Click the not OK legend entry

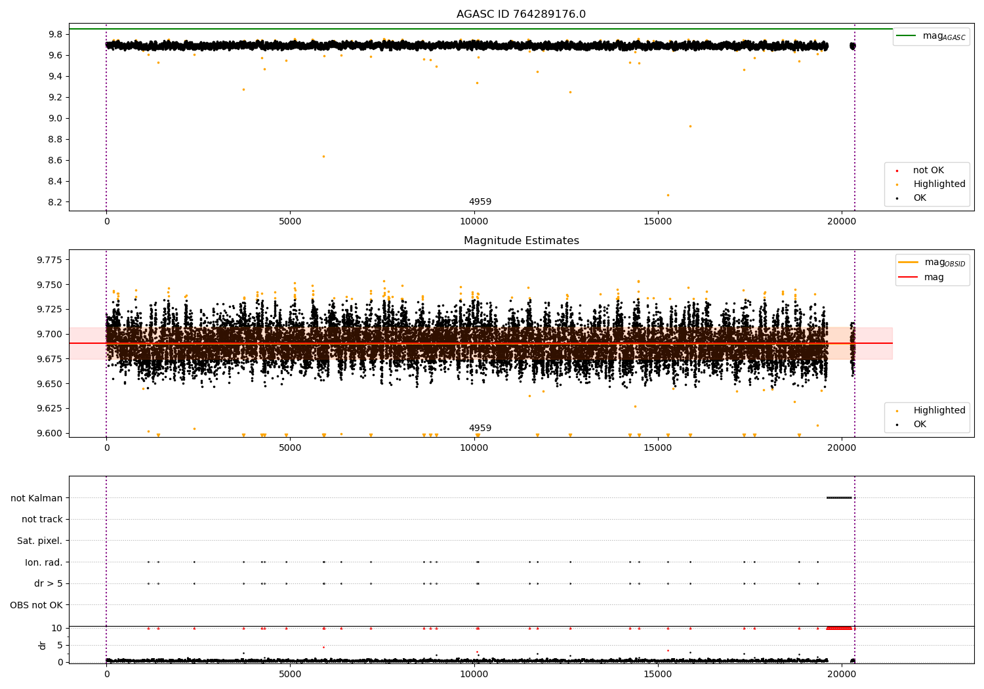[x=927, y=171]
